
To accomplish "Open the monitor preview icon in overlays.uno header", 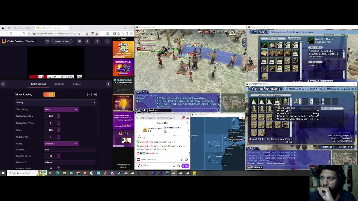I will pos(47,41).
